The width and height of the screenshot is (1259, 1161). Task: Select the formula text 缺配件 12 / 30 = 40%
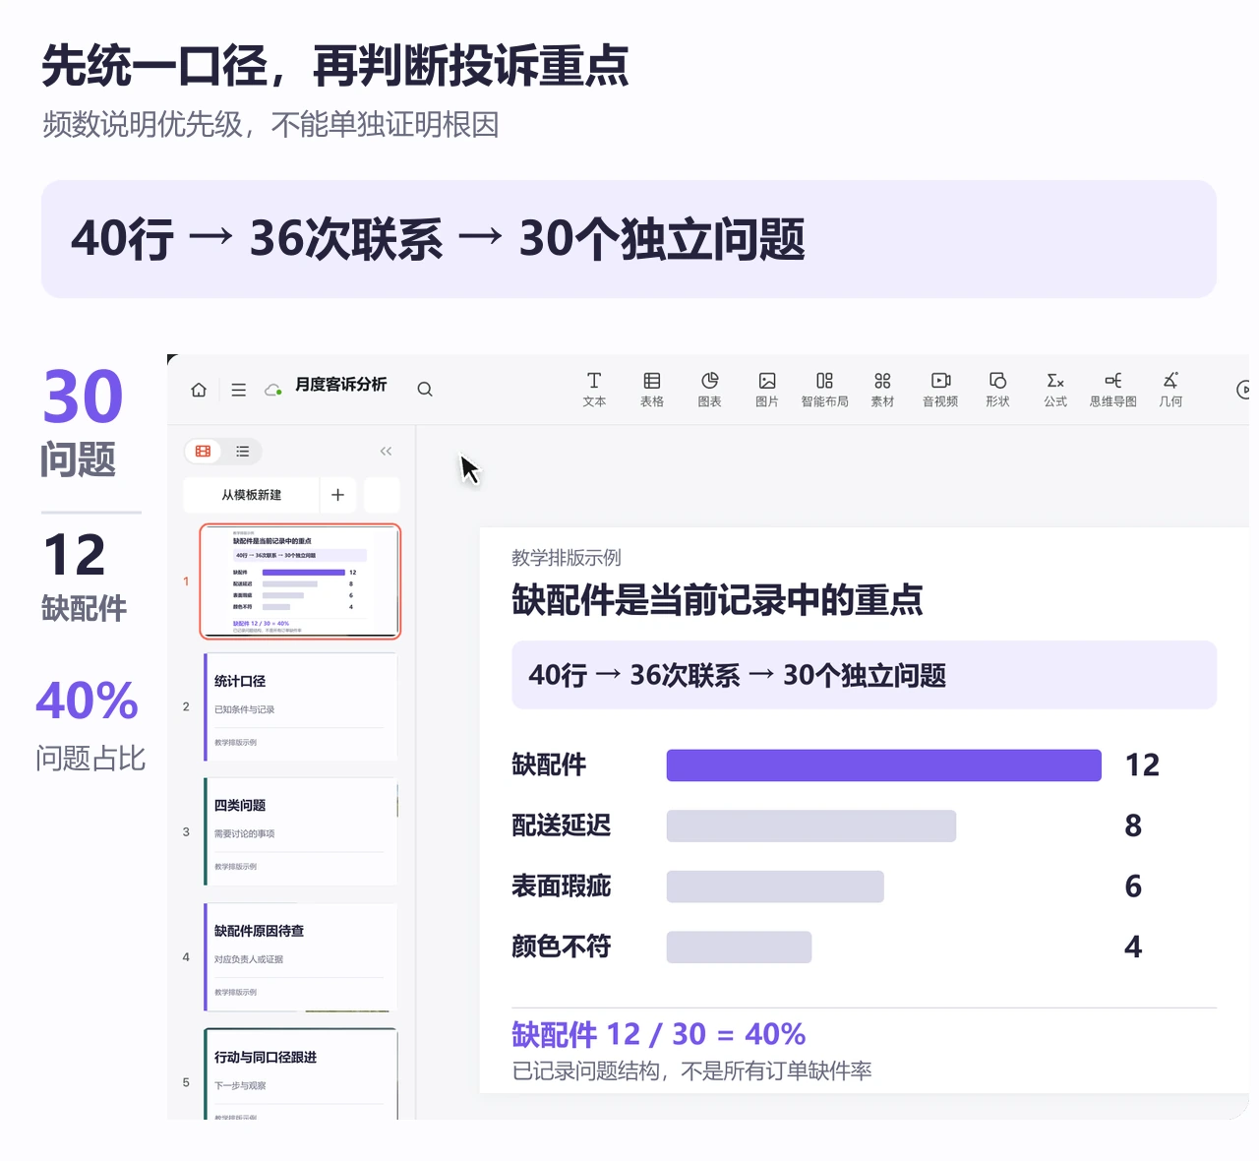[658, 1034]
